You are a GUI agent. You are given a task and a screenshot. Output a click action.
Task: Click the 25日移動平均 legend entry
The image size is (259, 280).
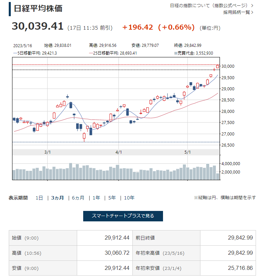(113, 53)
